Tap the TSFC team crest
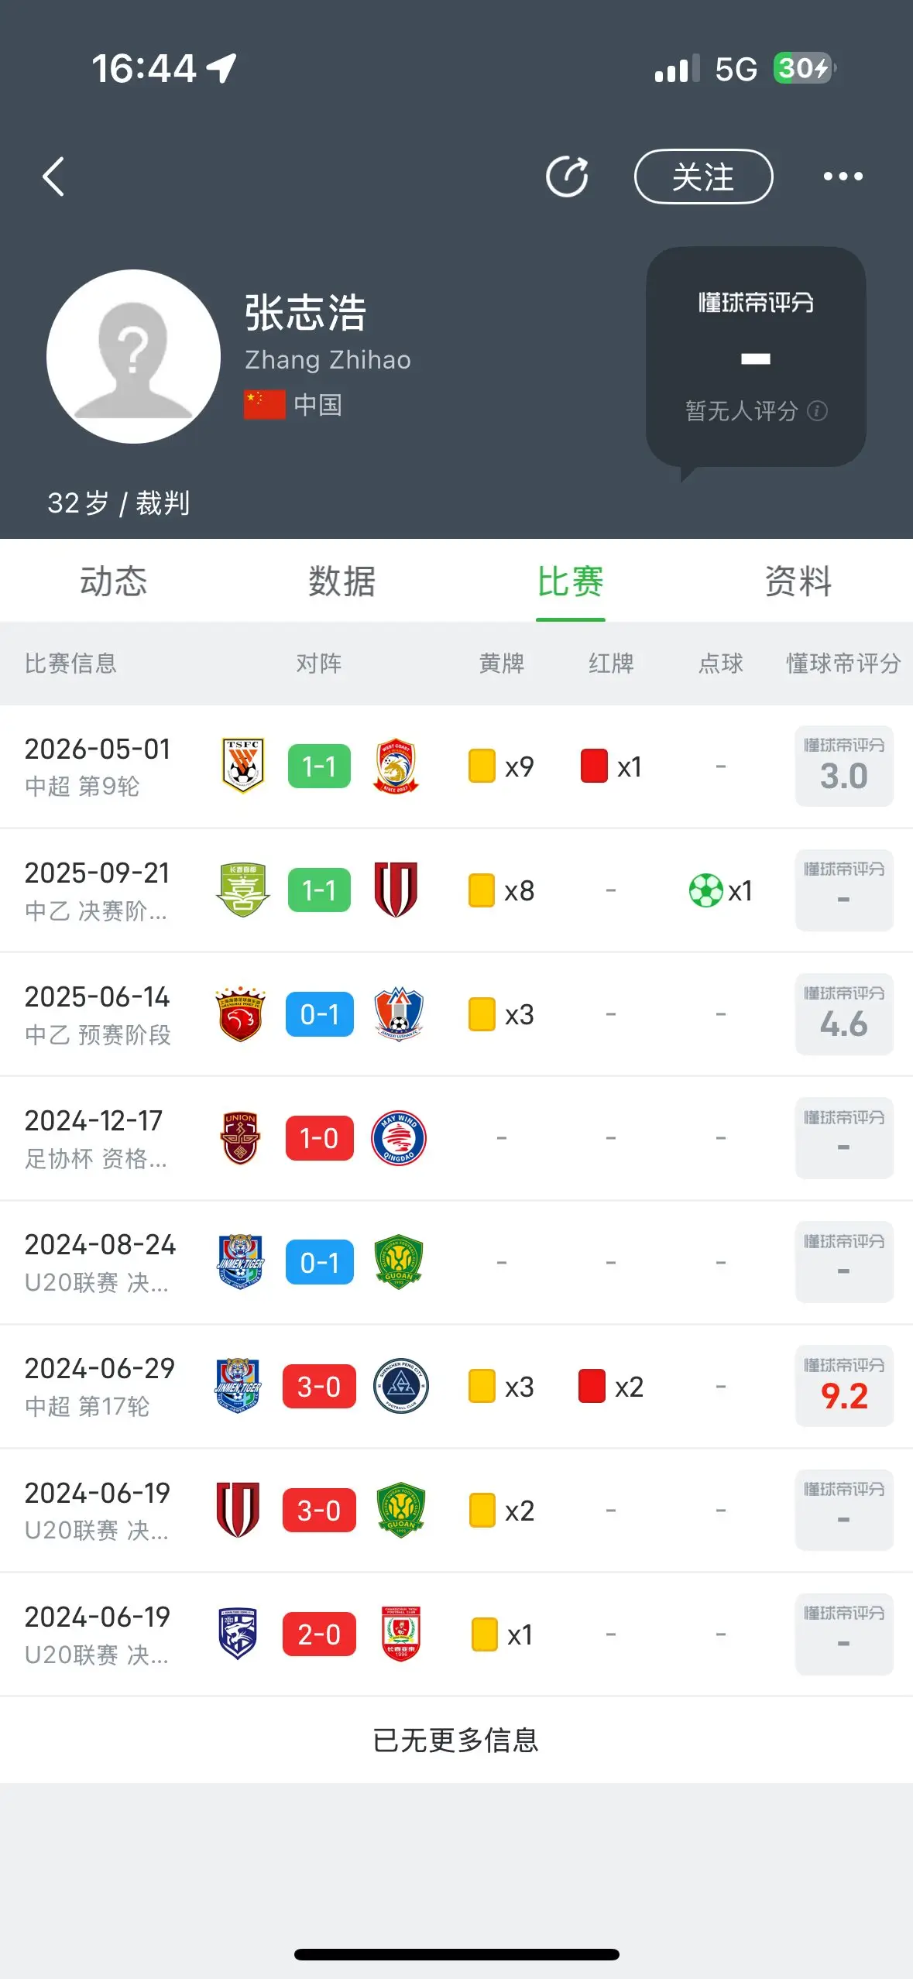913x1979 pixels. click(x=243, y=766)
